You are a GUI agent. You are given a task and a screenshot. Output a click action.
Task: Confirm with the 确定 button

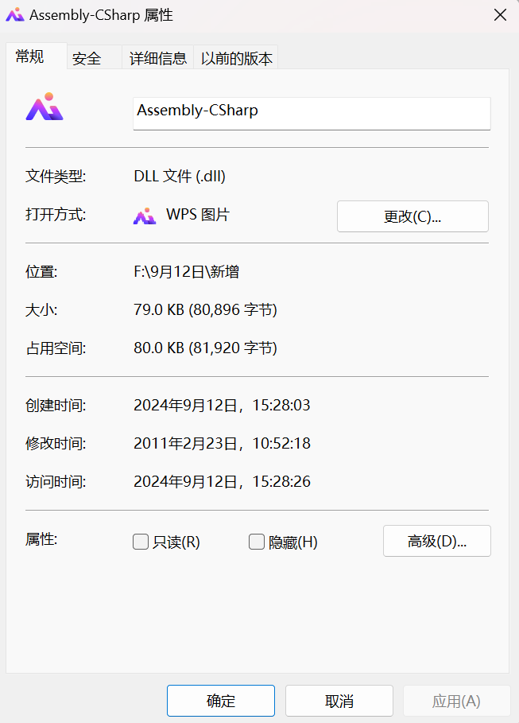(x=220, y=701)
